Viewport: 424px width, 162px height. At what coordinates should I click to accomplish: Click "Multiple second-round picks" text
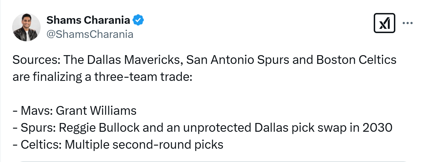[144, 144]
